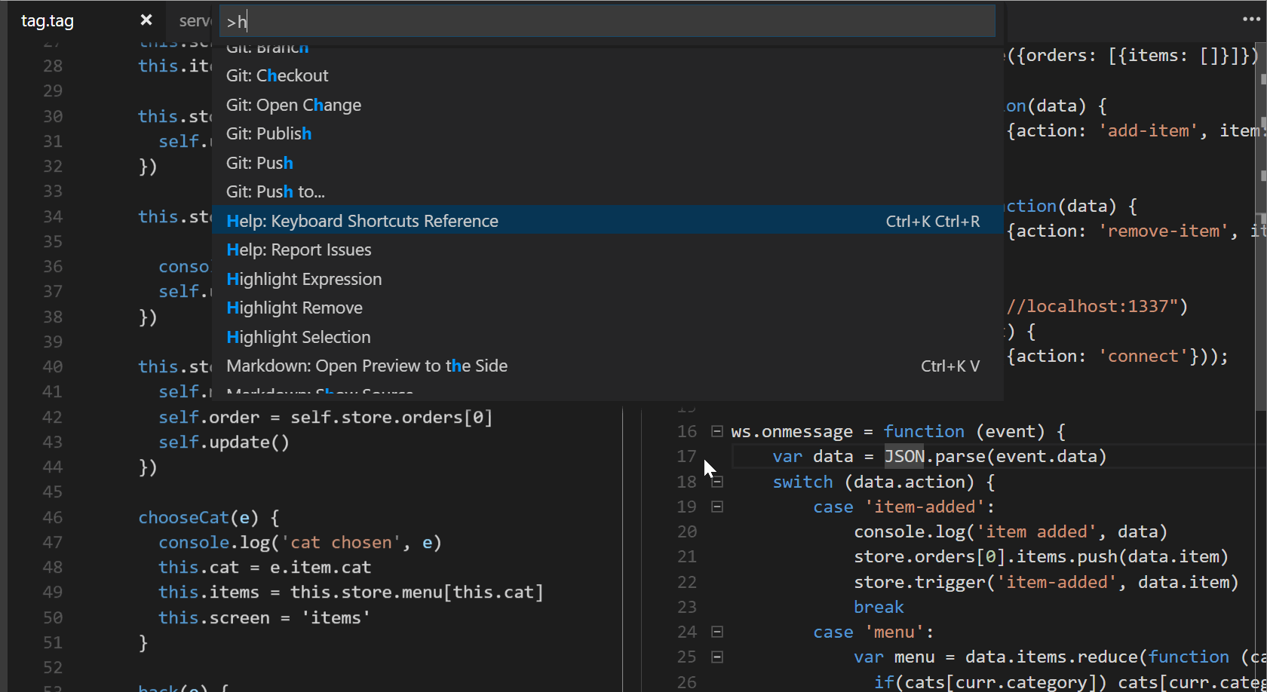
Task: Fold the case 'menu' block on line 24
Action: pos(717,632)
